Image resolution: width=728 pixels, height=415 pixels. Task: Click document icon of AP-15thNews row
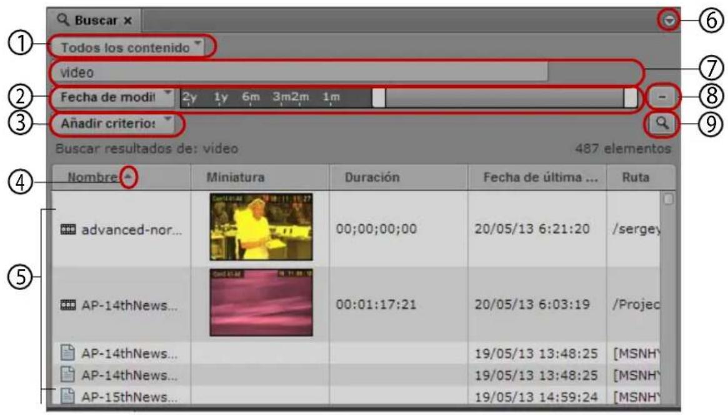(67, 396)
